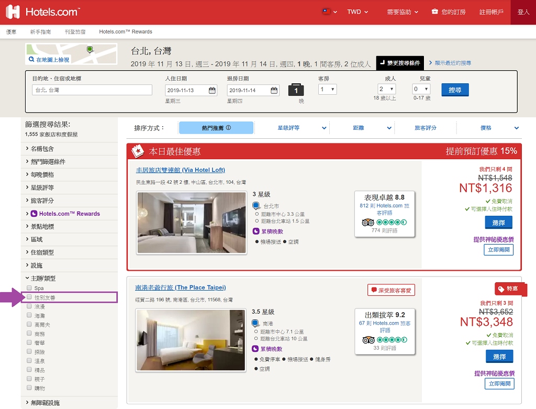Open 您的訂房 bookings briefcase link
Image resolution: width=536 pixels, height=409 pixels.
[449, 12]
